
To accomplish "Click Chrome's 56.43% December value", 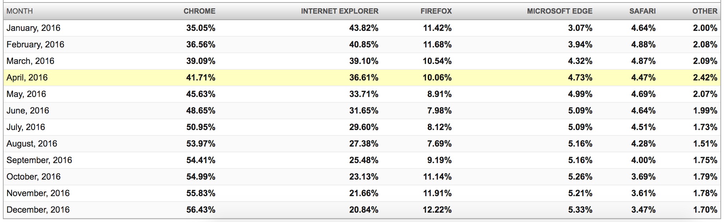I will pos(201,210).
